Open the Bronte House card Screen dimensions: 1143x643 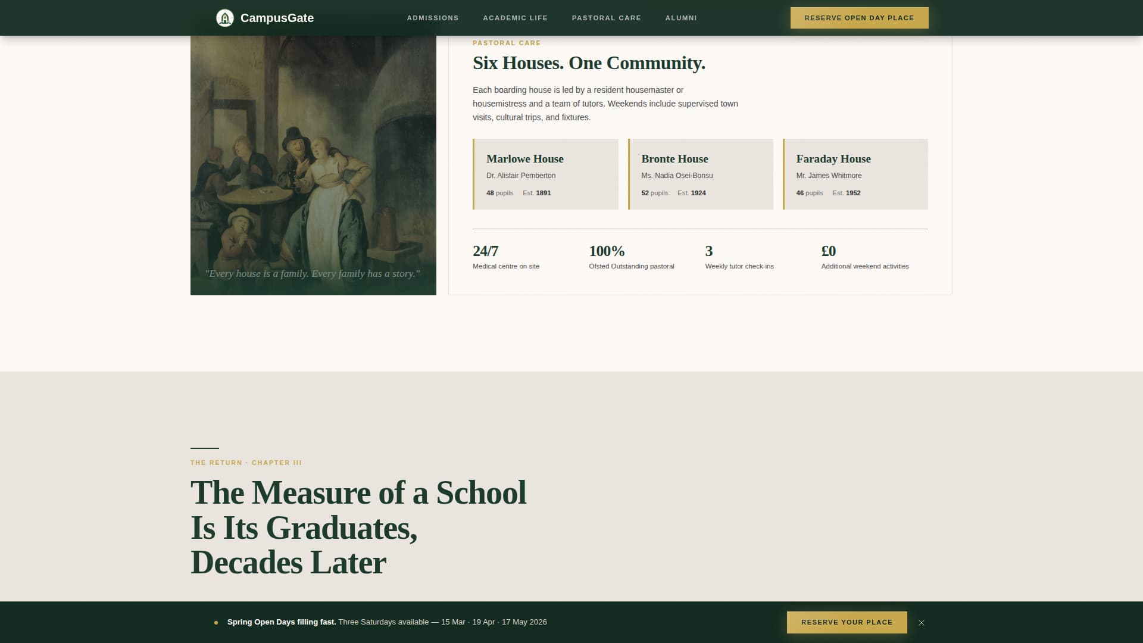701,174
